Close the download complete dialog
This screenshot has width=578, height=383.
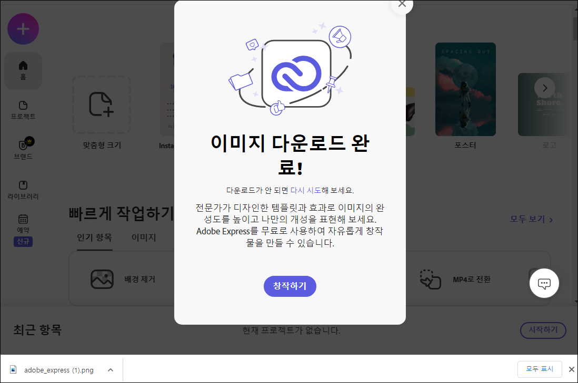pyautogui.click(x=402, y=4)
